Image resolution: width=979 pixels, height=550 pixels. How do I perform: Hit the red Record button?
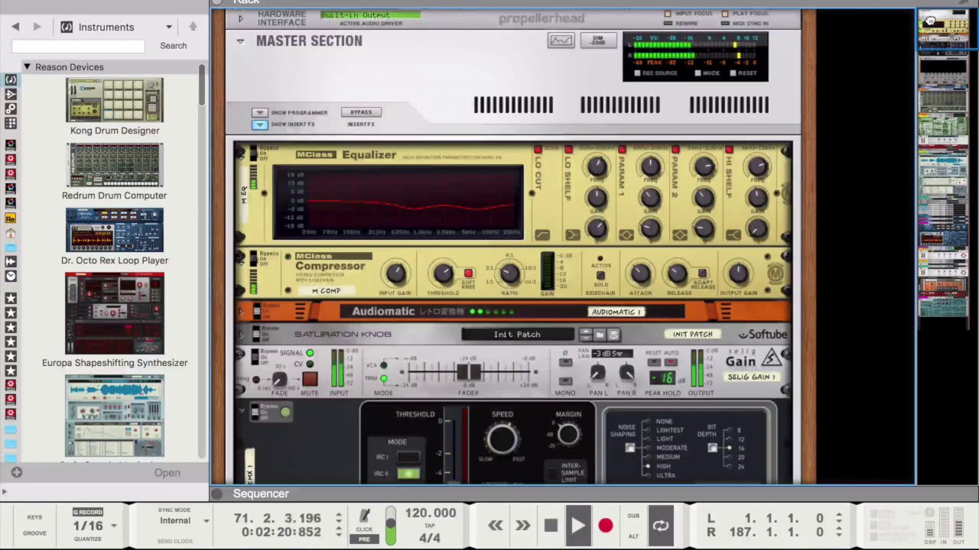click(605, 526)
